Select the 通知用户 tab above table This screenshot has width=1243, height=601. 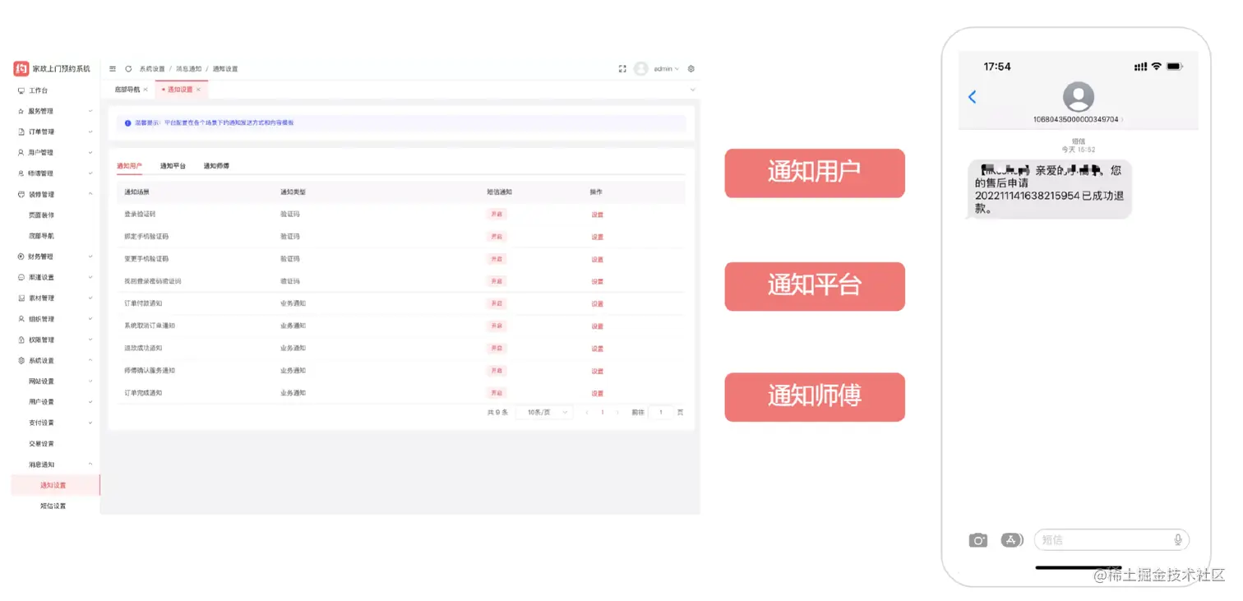tap(129, 166)
